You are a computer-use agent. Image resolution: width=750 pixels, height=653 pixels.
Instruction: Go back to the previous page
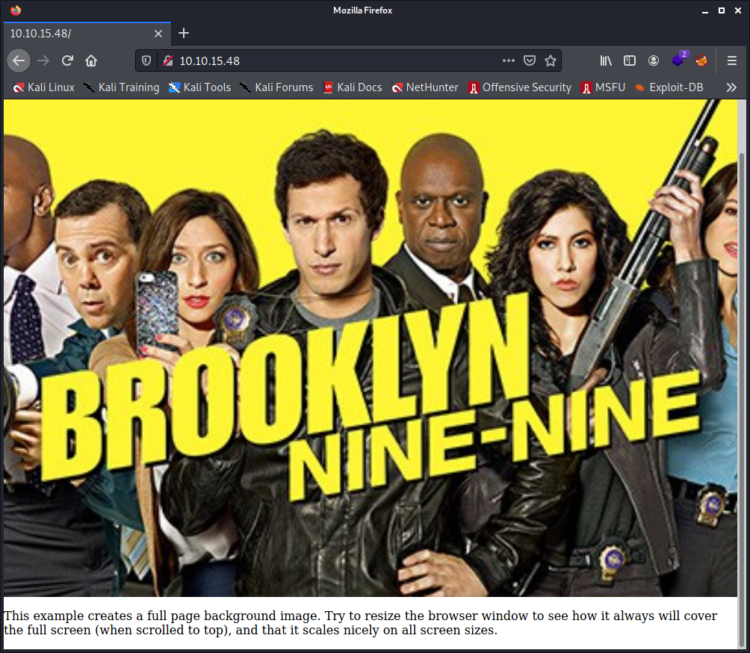coord(19,61)
